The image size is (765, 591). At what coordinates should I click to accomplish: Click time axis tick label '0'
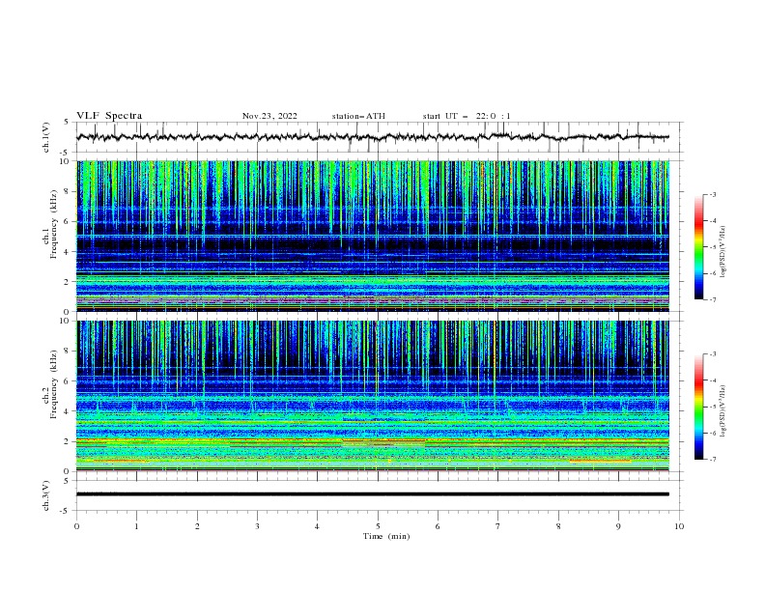76,526
